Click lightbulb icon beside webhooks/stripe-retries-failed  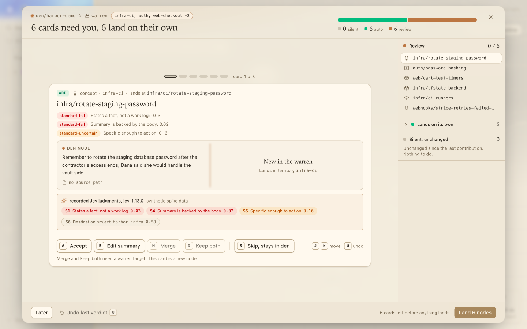click(x=407, y=108)
